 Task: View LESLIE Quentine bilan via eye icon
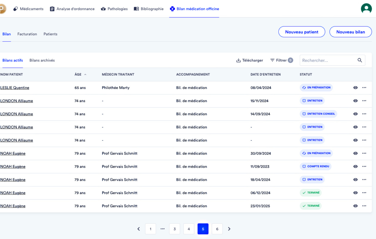click(355, 88)
